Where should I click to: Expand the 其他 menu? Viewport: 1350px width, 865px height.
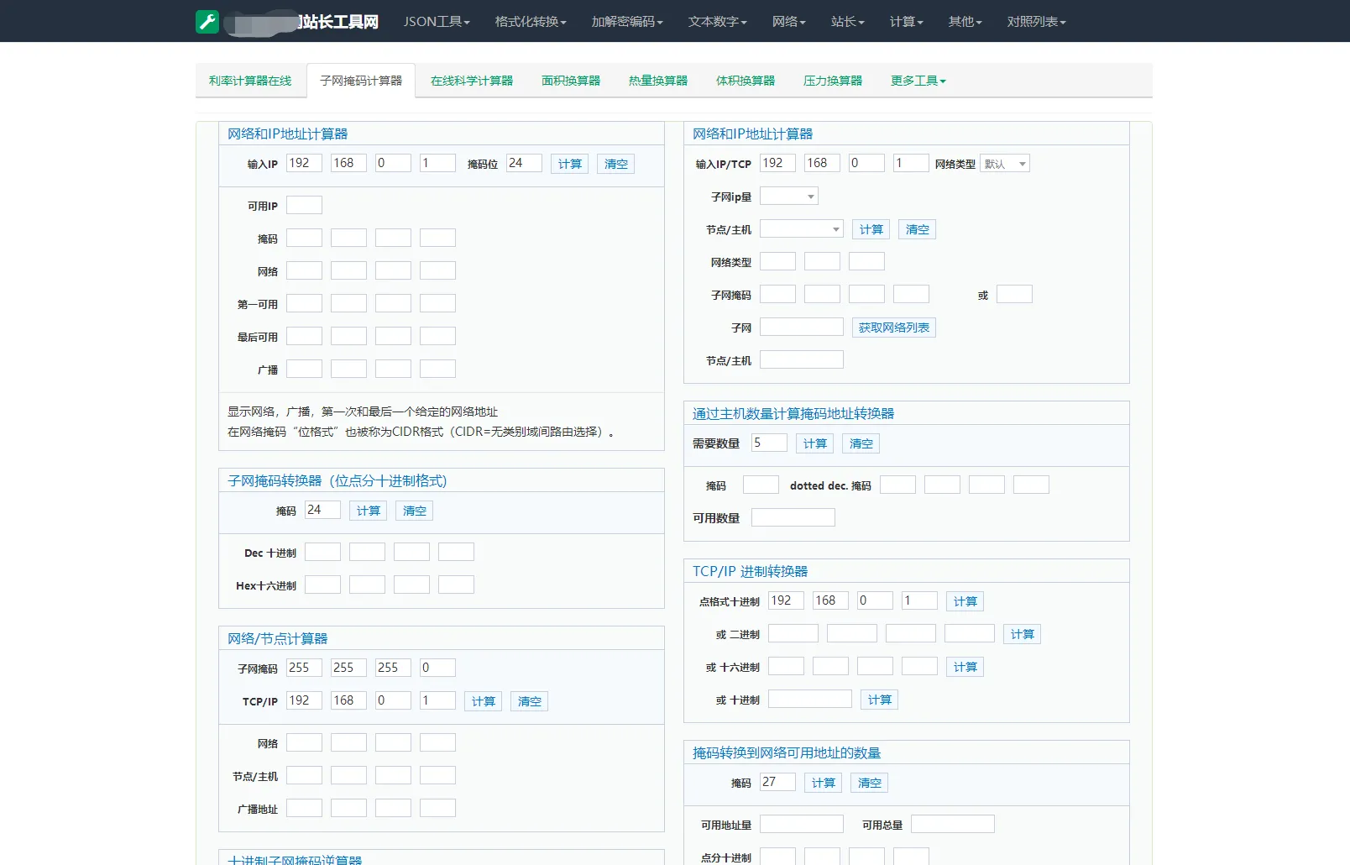click(965, 22)
